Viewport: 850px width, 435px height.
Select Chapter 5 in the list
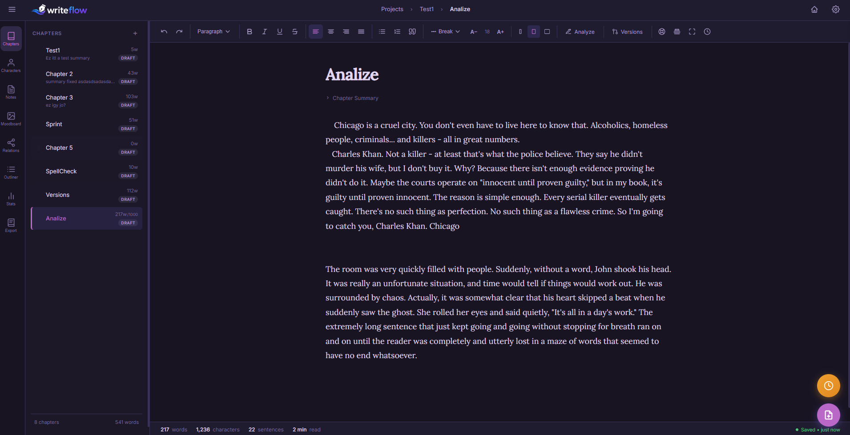tap(87, 148)
